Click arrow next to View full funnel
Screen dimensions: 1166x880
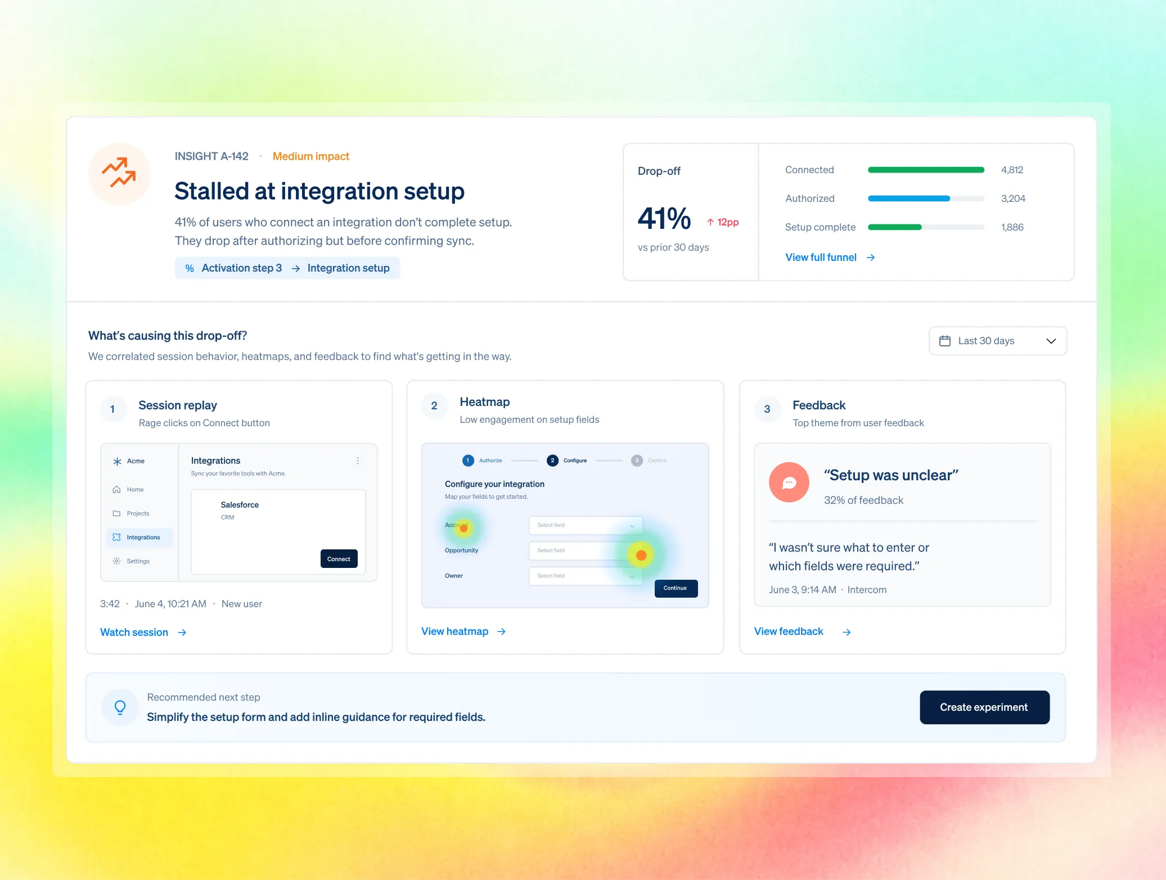pos(871,258)
